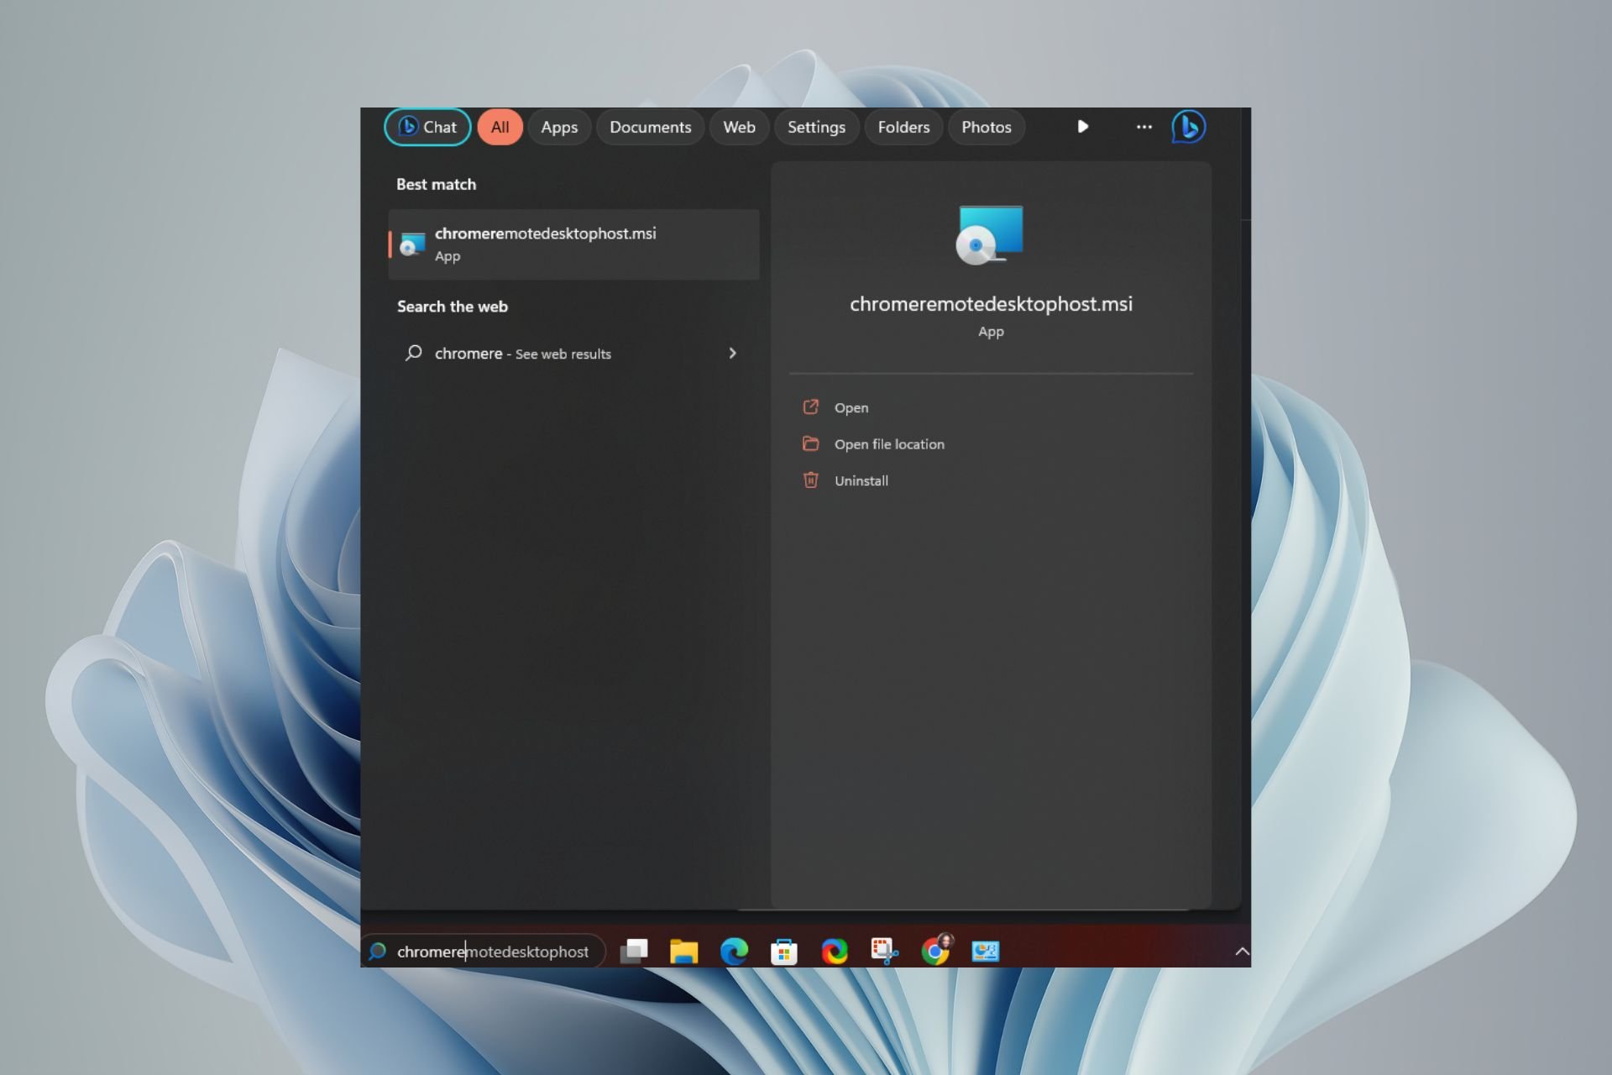Launch Microsoft Edge from the taskbar

coord(734,951)
